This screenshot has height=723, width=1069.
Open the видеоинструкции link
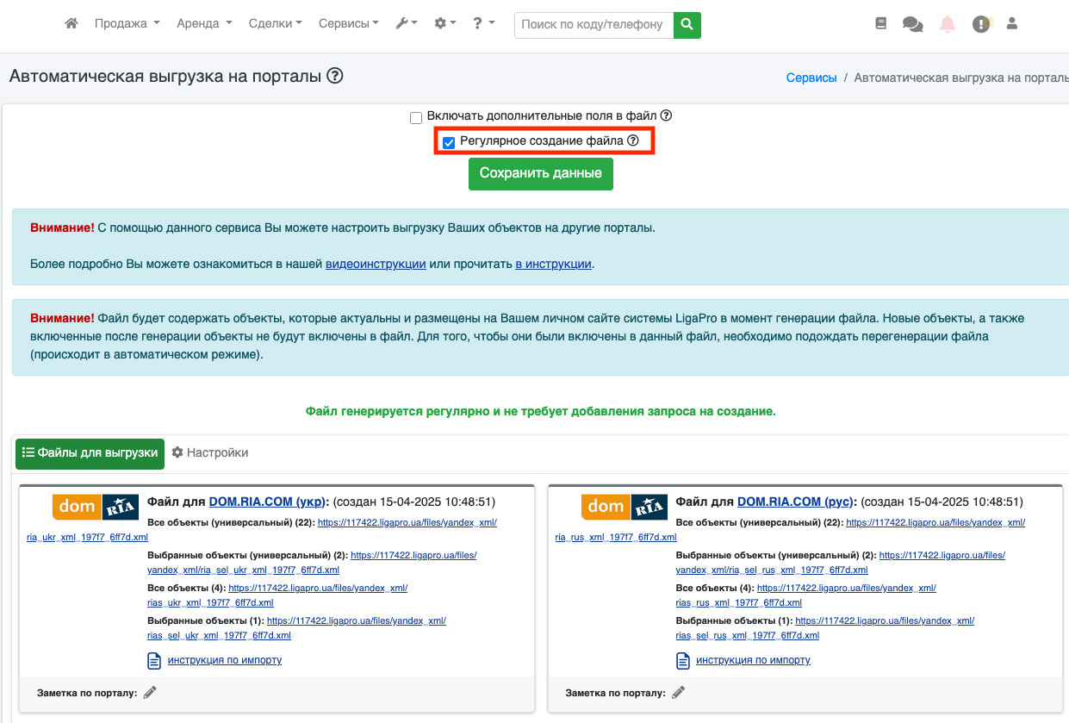[x=376, y=264]
